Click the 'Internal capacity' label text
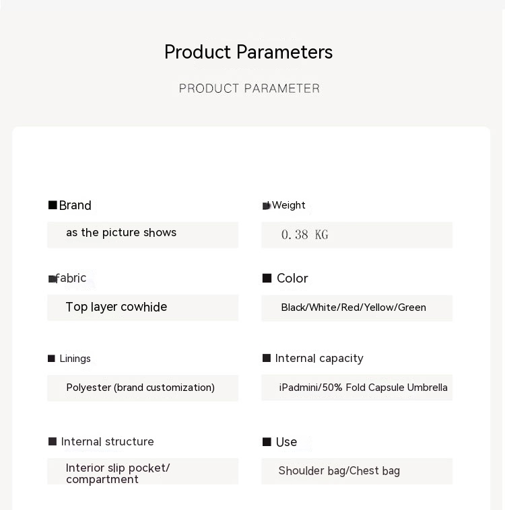This screenshot has width=505, height=510. [319, 358]
